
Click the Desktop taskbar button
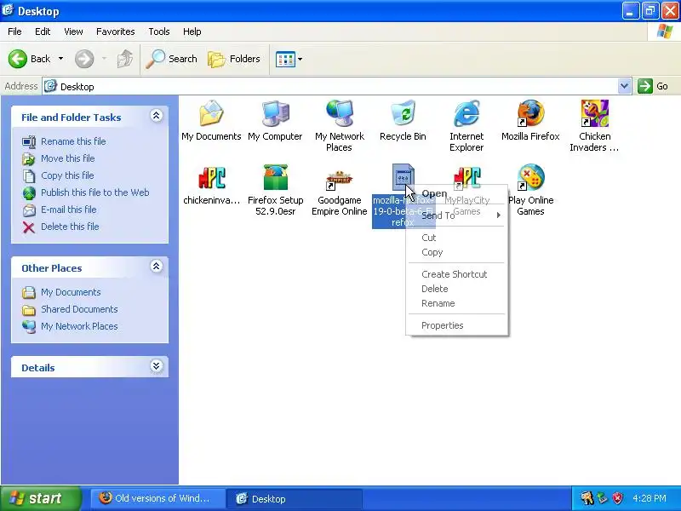[295, 498]
